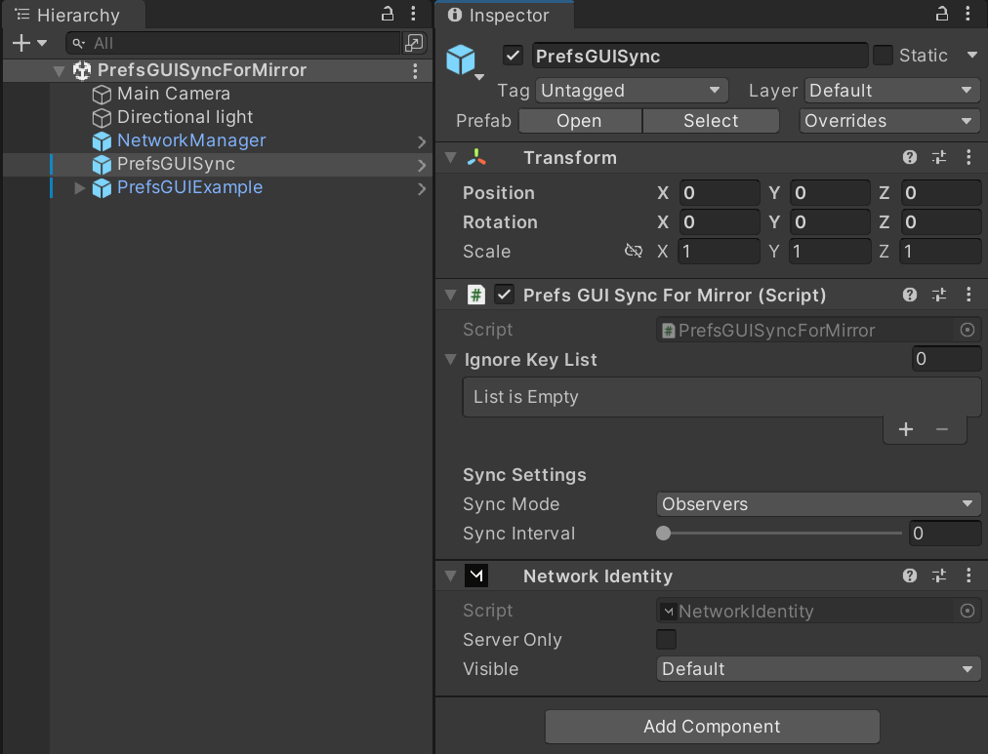Open the Layer dropdown (Default)
This screenshot has width=988, height=754.
coord(891,91)
